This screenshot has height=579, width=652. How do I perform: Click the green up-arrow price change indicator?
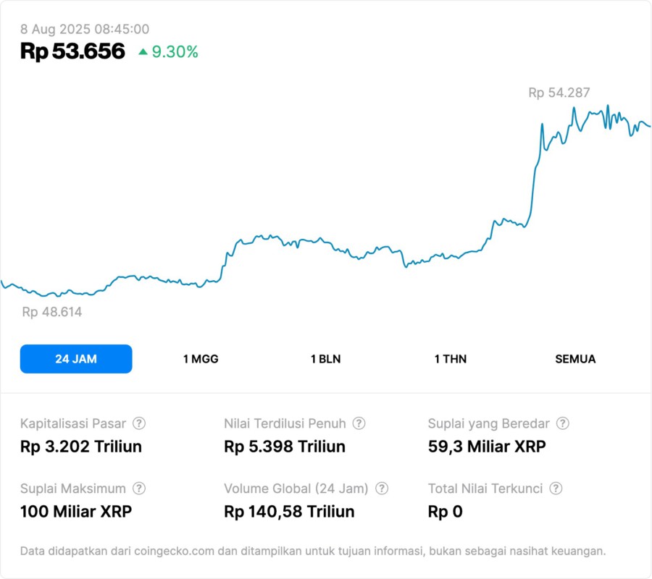coord(143,52)
